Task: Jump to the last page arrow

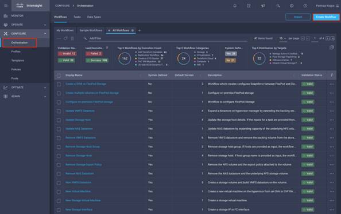Action: [x=332, y=38]
